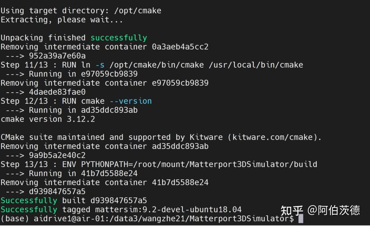The height and width of the screenshot is (226, 370).
Task: Click the green "Successfully" before "built"
Action: click(x=29, y=200)
